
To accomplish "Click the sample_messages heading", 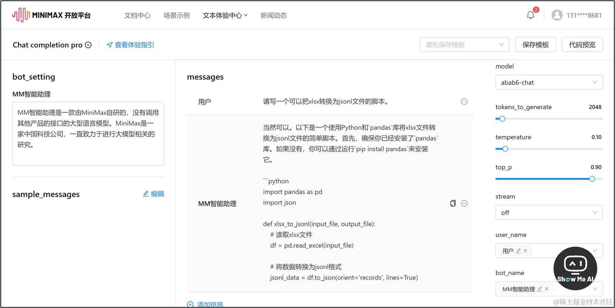I will 46,194.
